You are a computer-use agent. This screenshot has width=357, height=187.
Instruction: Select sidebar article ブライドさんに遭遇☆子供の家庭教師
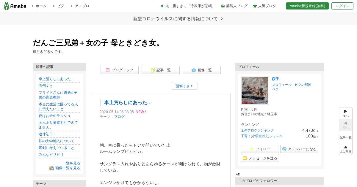(x=58, y=95)
